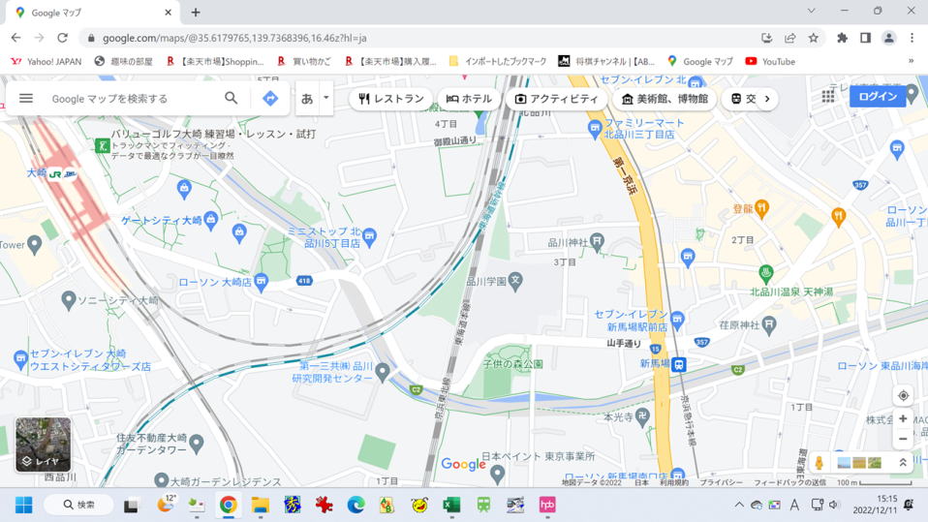Click the フィードバックの送信 link
This screenshot has width=928, height=522.
[789, 482]
